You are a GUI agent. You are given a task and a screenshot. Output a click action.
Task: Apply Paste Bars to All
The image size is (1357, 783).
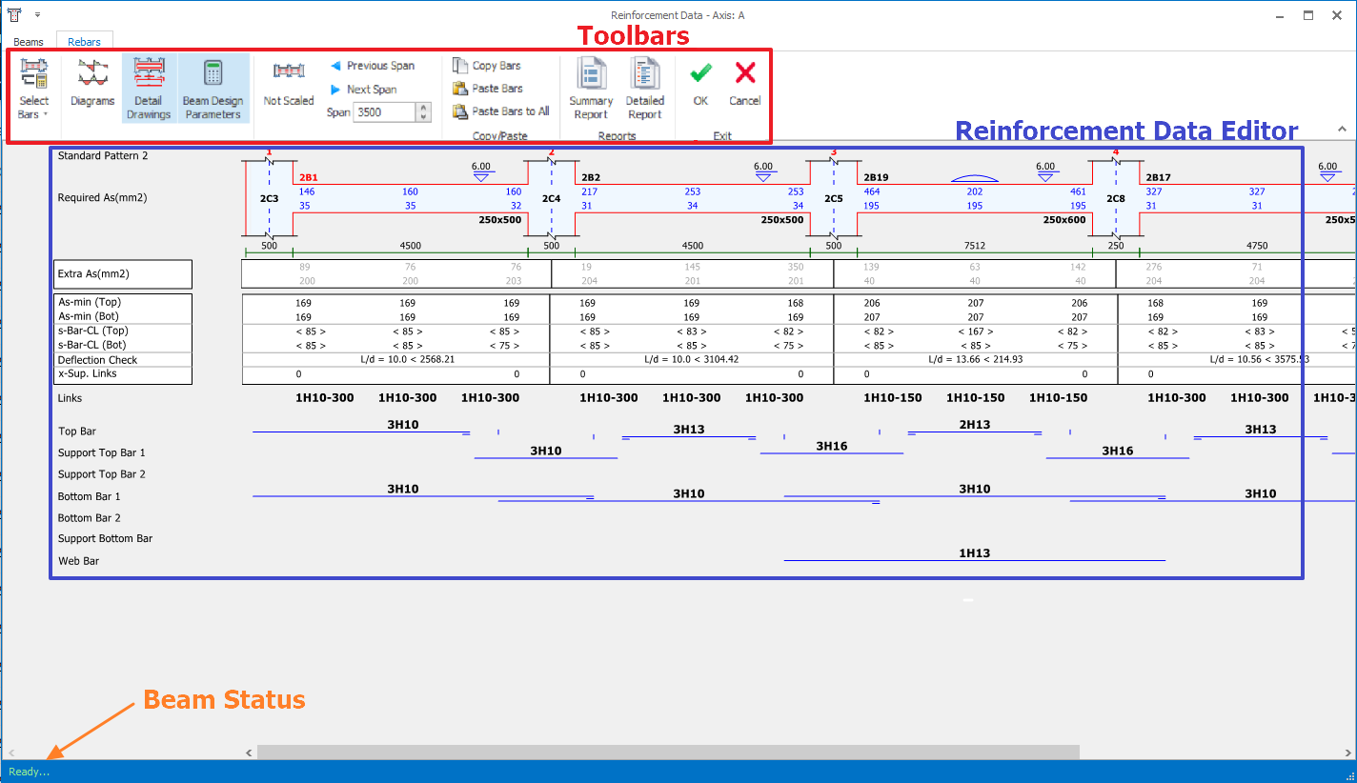[x=501, y=111]
